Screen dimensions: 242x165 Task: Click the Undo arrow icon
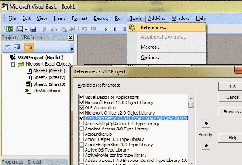(x=84, y=29)
